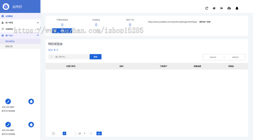Click the blue 搜索 search button

coord(96,57)
